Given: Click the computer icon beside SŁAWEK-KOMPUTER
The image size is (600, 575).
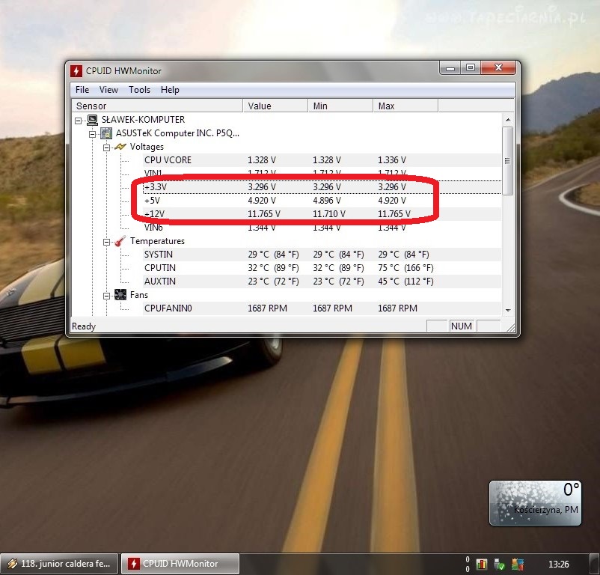Looking at the screenshot, I should [x=92, y=120].
